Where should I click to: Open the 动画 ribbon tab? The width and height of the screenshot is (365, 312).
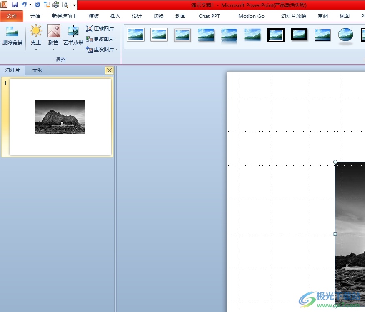pos(180,16)
